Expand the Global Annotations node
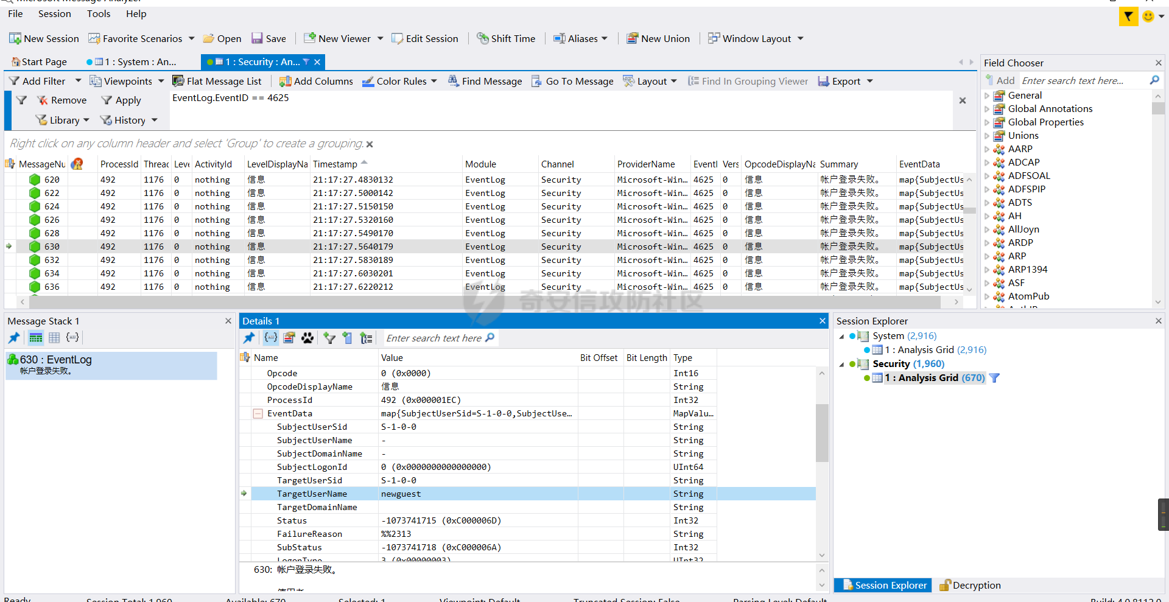This screenshot has width=1169, height=602. pos(987,109)
